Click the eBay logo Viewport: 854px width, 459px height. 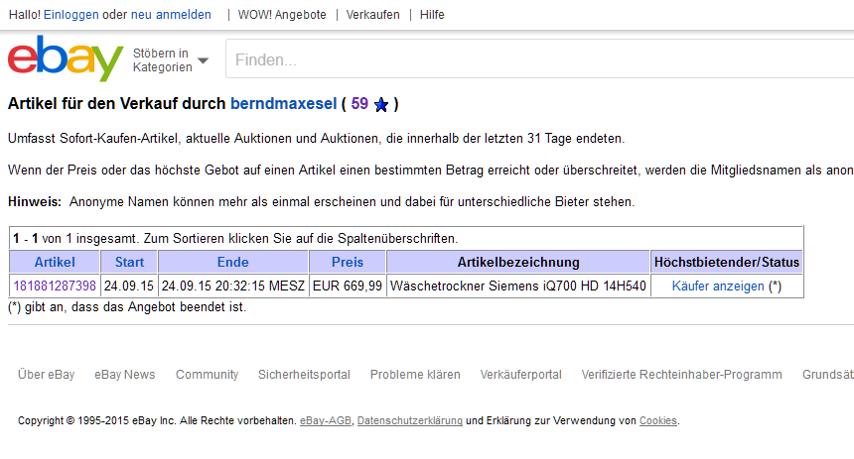66,58
